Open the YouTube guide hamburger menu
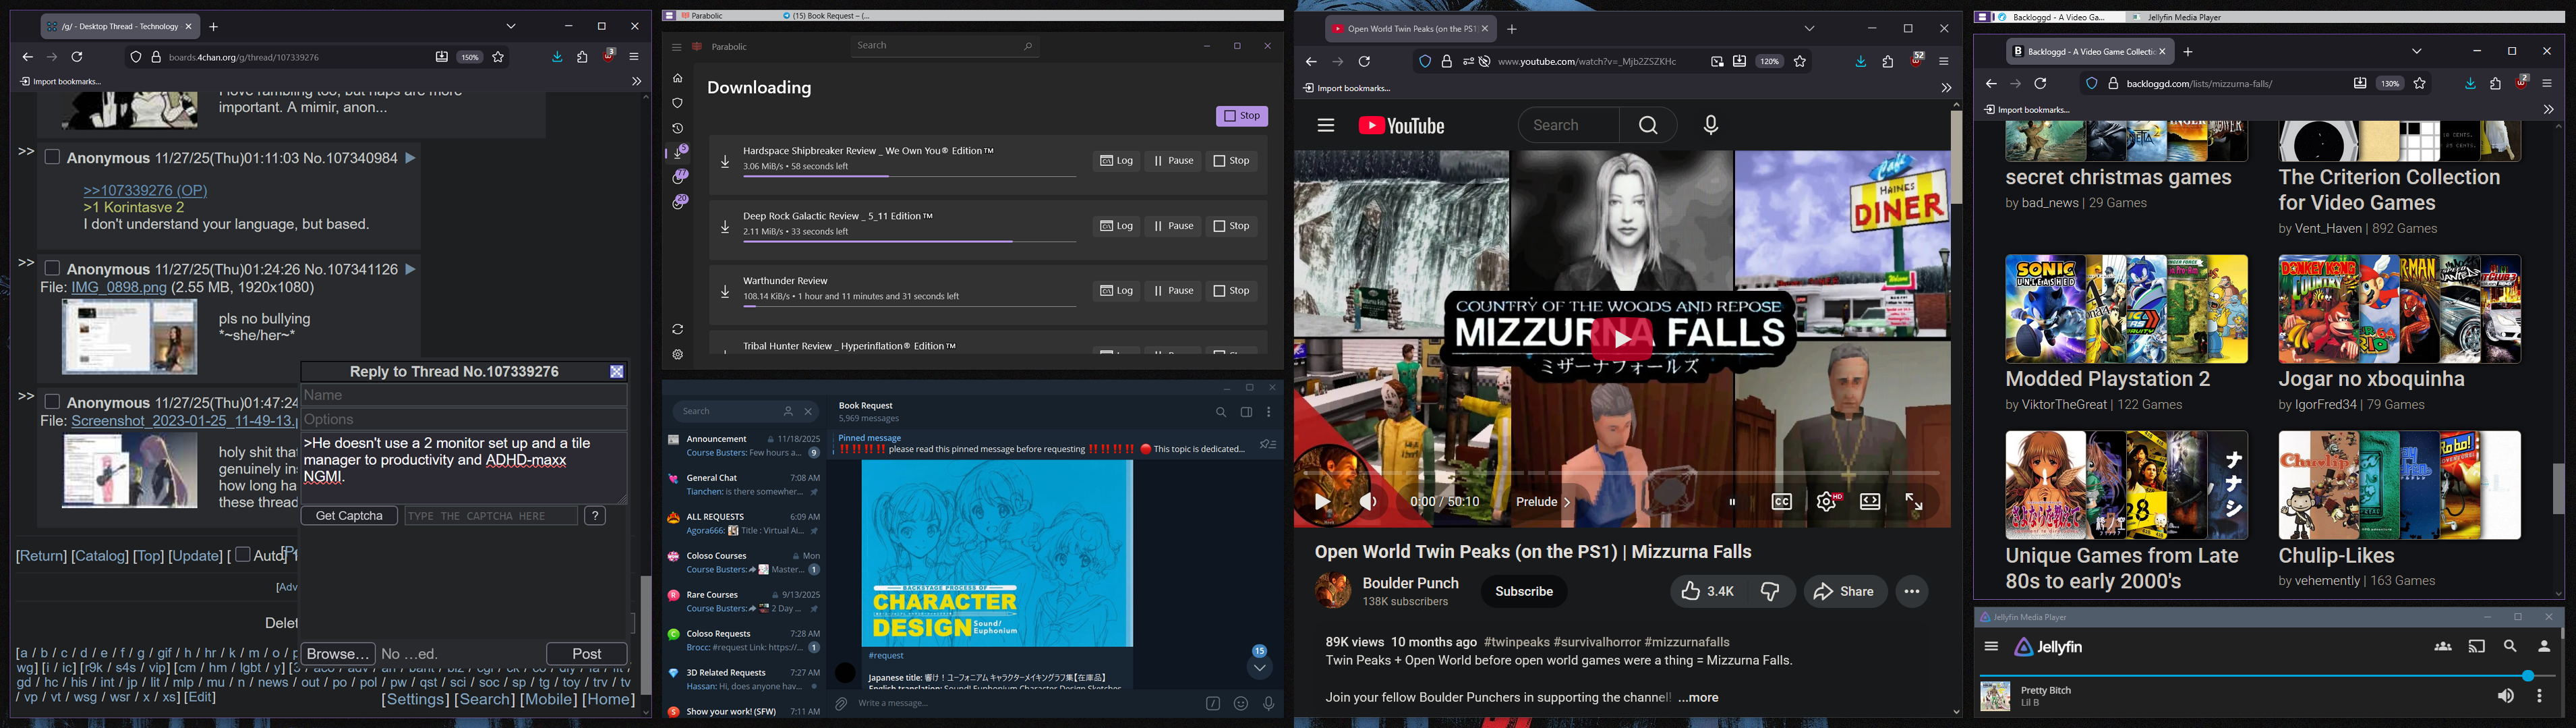Image resolution: width=2576 pixels, height=728 pixels. tap(1326, 126)
